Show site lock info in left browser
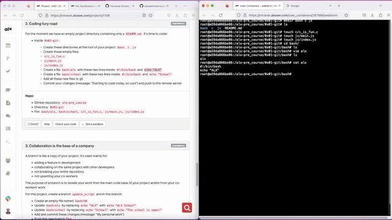This screenshot has width=392, height=220. click(x=47, y=15)
